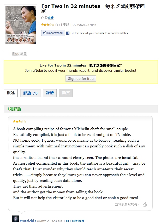
Task: Switch to the 概述 overview tab
Action: tap(11, 93)
